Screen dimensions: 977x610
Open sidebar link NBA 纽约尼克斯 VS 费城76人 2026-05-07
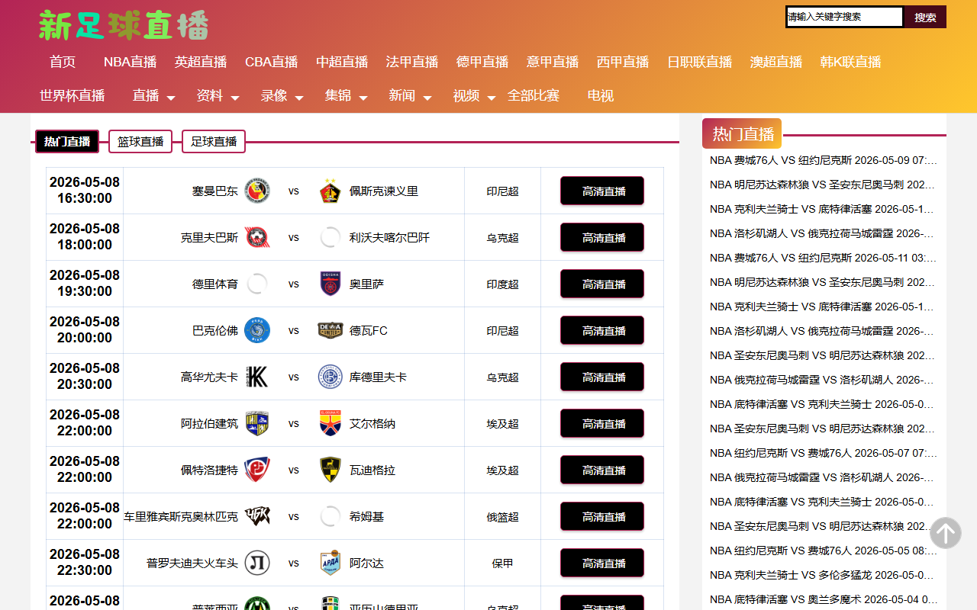[x=824, y=453]
